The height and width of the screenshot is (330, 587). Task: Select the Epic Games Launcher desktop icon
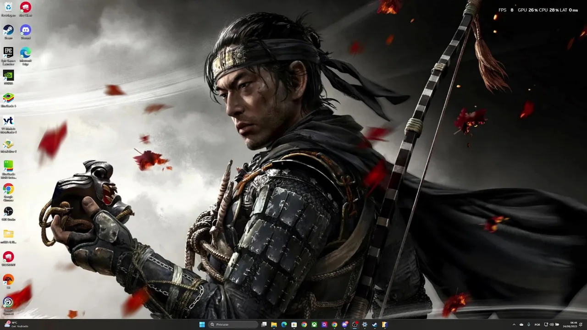pos(8,56)
